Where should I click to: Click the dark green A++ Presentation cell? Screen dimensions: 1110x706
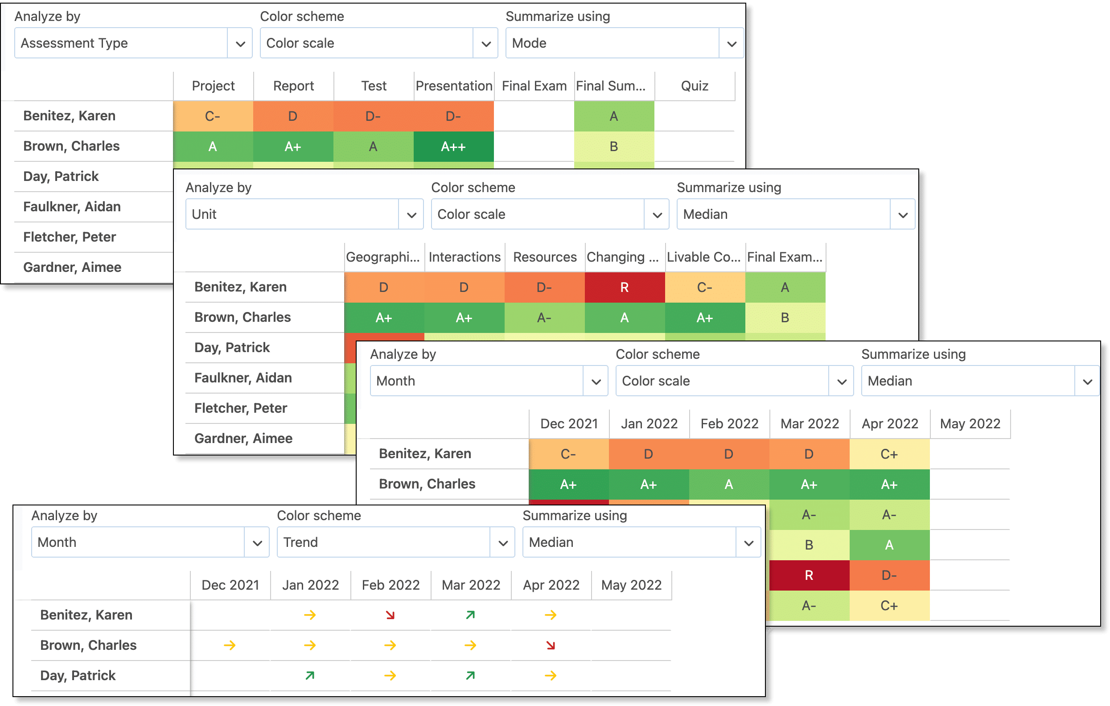click(453, 147)
